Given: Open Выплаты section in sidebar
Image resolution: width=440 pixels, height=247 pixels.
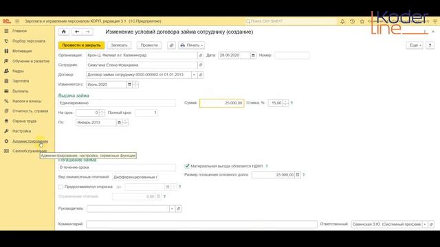Looking at the screenshot, I should click(x=20, y=91).
